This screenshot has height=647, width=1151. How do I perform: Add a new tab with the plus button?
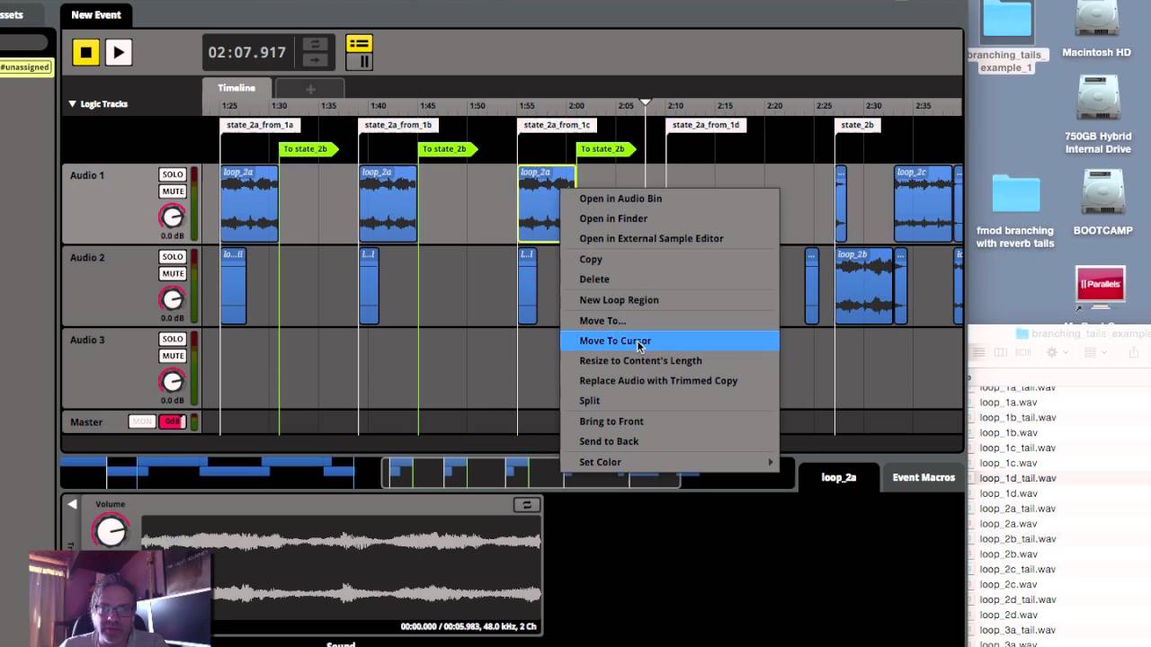310,89
